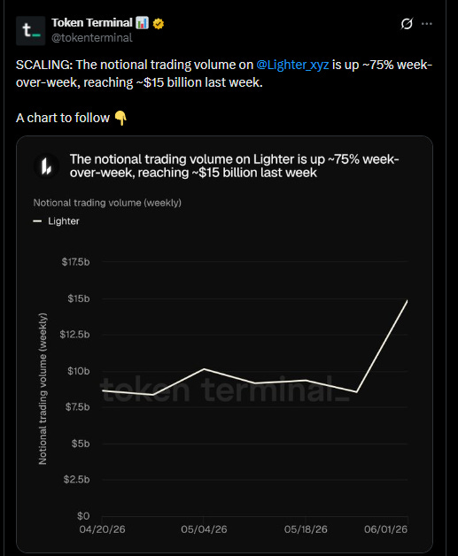Click the chart line peak near $15b
The height and width of the screenshot is (556, 458).
tap(407, 301)
